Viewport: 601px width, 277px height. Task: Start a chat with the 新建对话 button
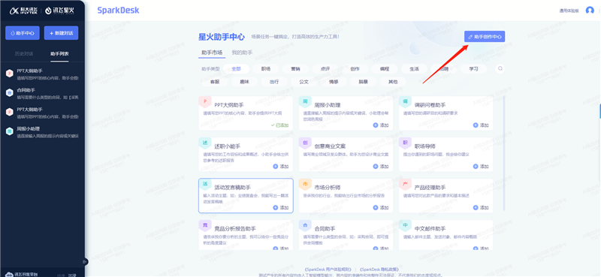point(62,33)
